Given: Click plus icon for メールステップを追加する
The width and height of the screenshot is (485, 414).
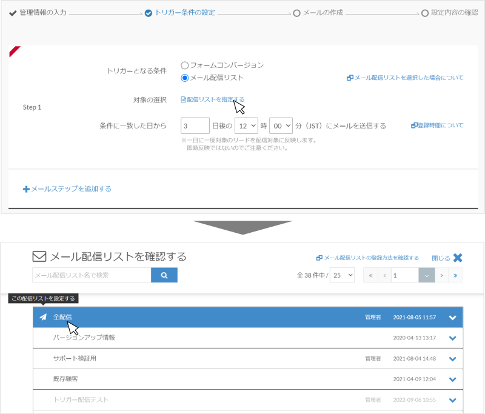Looking at the screenshot, I should (26, 189).
